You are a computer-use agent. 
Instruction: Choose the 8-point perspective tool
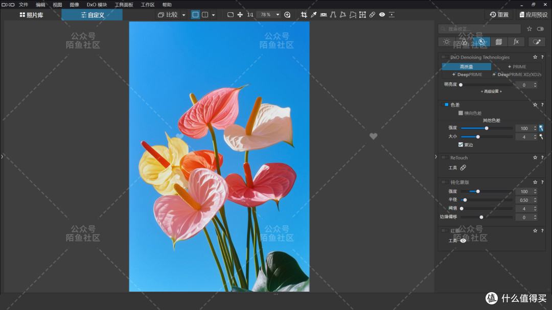(x=352, y=15)
